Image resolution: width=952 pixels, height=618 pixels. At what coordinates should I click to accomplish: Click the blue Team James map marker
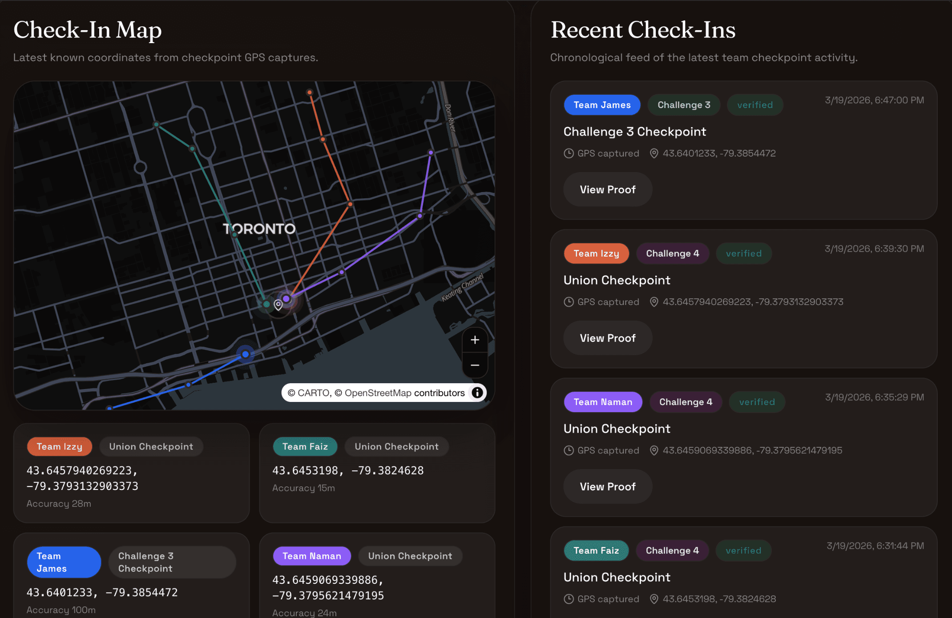pos(245,354)
